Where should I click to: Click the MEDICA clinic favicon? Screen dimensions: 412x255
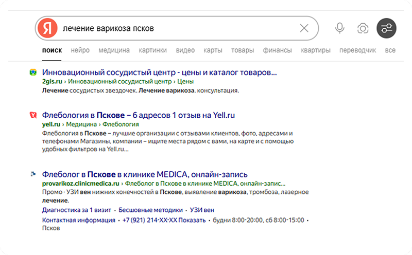[33, 174]
